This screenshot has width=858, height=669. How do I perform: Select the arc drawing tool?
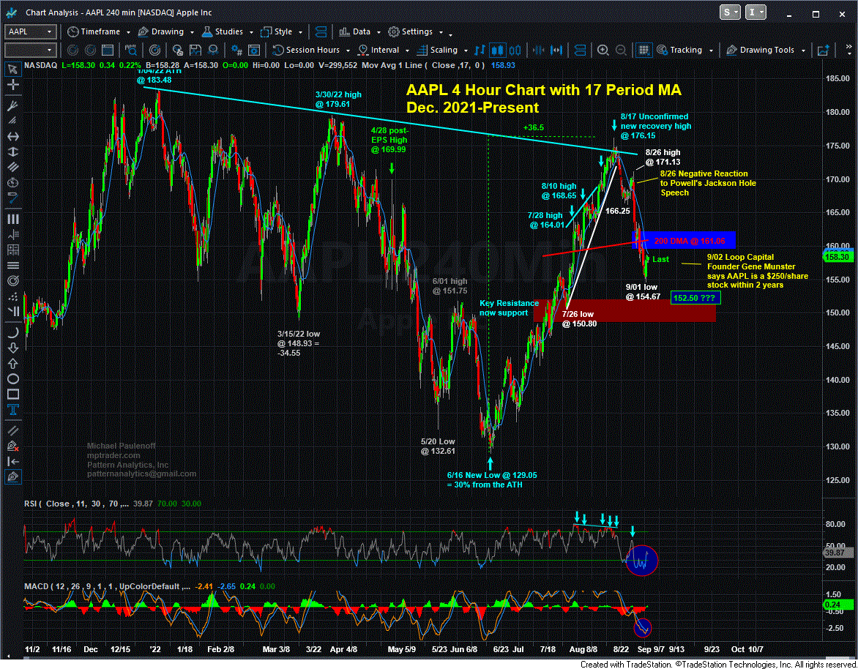coord(12,332)
